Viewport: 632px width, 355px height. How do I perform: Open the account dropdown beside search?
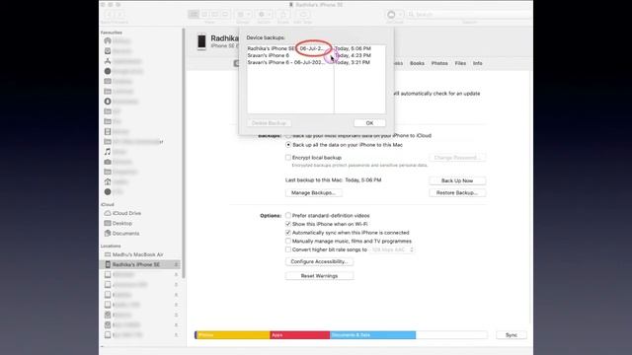point(394,15)
